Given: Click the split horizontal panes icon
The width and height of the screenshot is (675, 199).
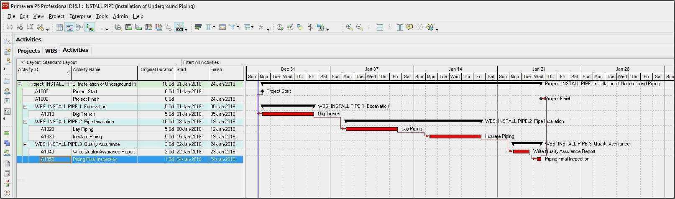Looking at the screenshot, I should point(380,27).
